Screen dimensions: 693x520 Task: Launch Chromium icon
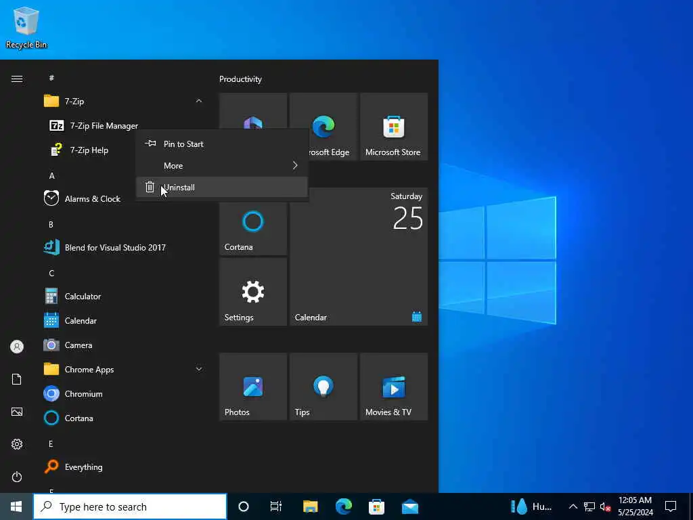point(51,393)
